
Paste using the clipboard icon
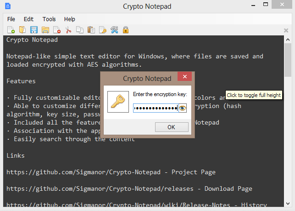click(91, 30)
